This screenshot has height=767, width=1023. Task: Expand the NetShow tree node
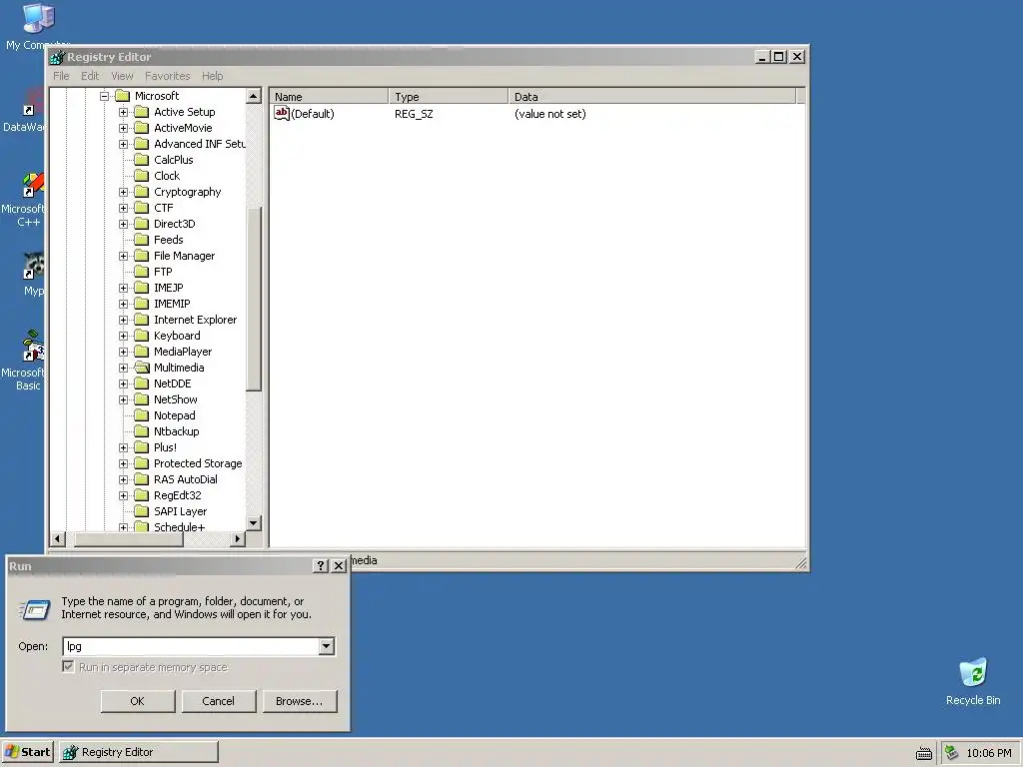click(123, 399)
